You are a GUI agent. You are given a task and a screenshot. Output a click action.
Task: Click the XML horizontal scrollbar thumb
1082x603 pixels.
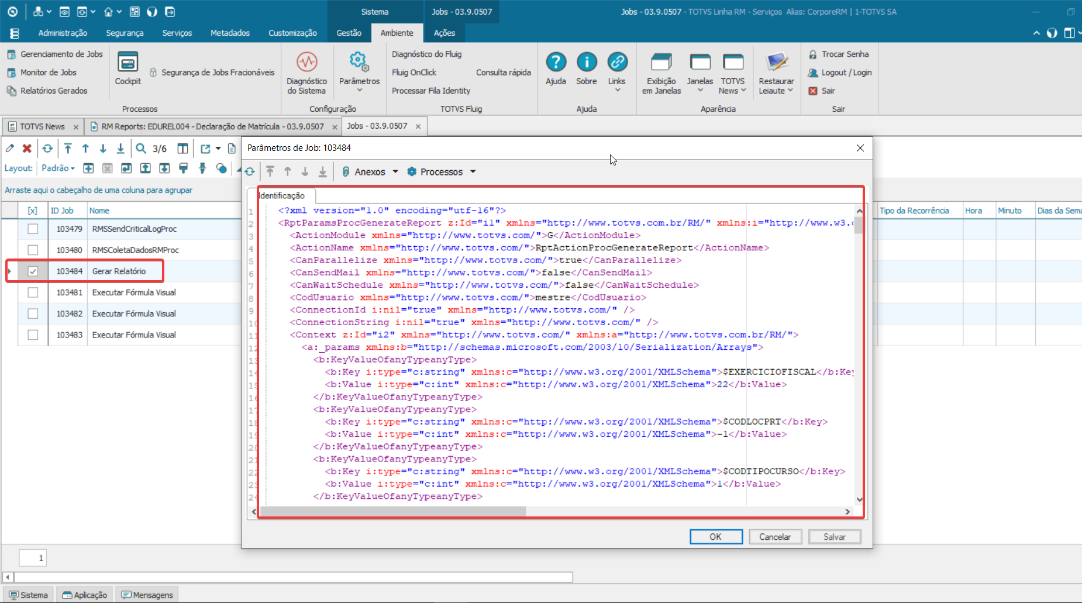tap(392, 512)
